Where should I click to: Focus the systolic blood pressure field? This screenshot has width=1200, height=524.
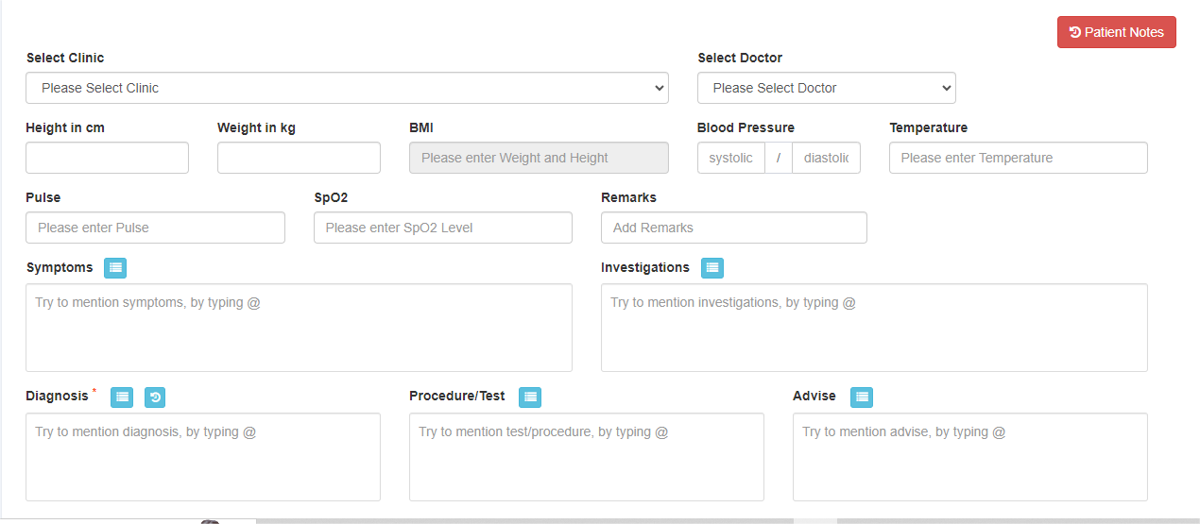[730, 158]
